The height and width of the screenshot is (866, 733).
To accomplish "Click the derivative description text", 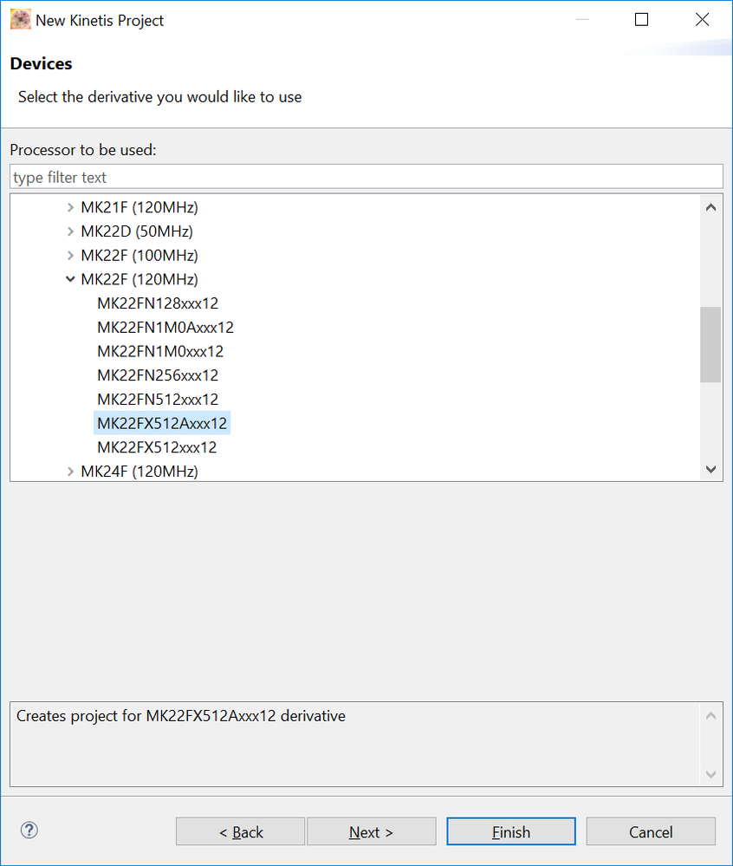I will tap(181, 716).
